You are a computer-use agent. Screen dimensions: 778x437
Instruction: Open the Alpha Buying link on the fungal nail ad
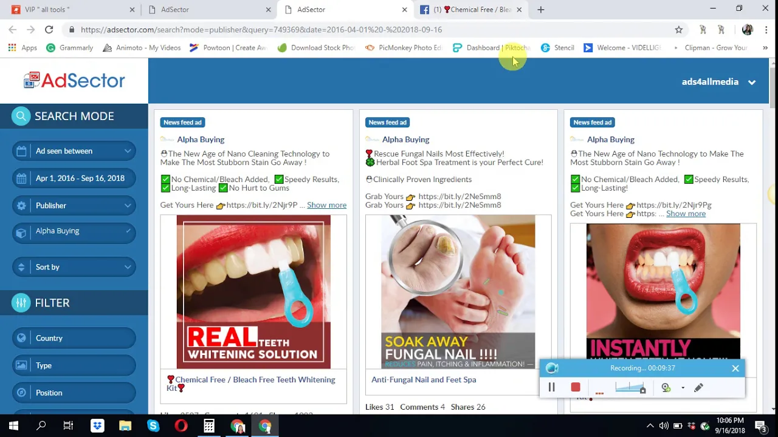[405, 140]
